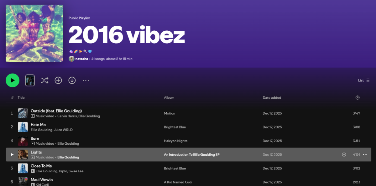Screen dimensions: 376x186
Task: Click the emoji playlist description
Action: coord(81,51)
